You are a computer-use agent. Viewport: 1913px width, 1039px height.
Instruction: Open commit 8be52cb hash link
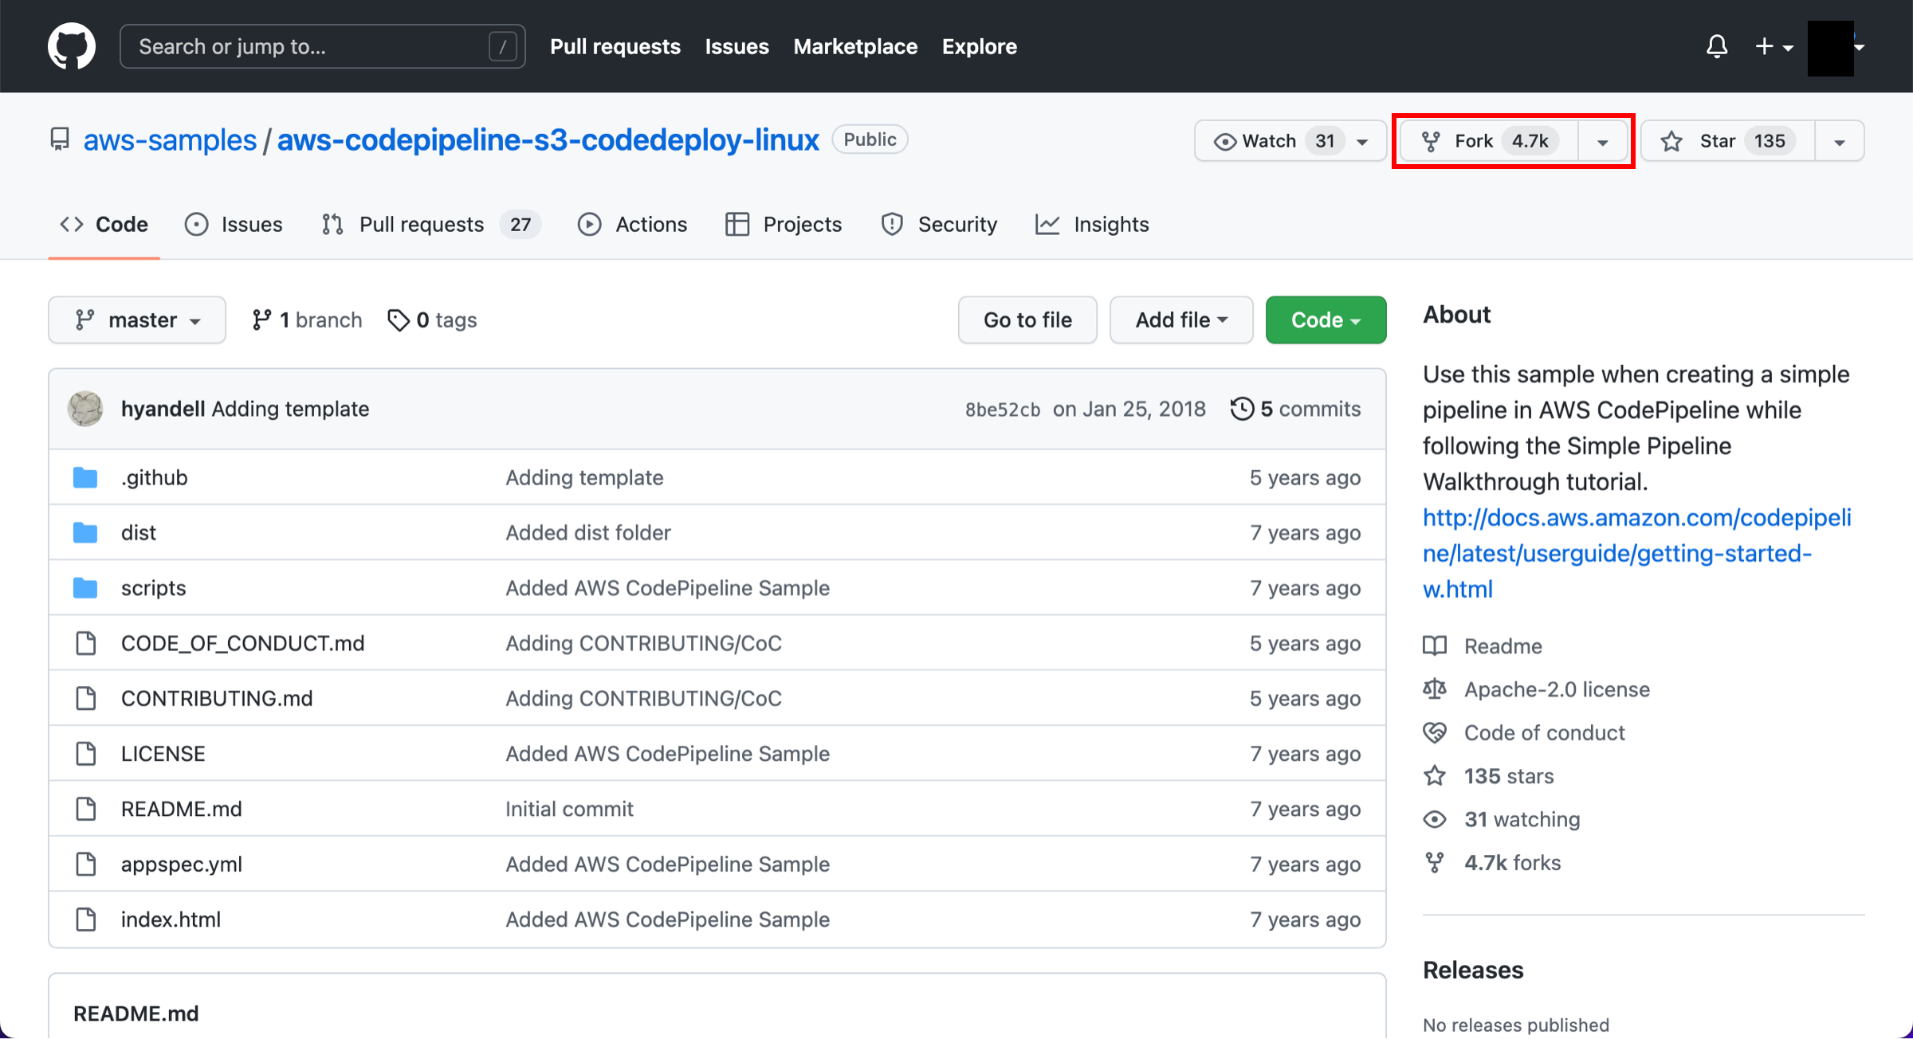(1003, 410)
